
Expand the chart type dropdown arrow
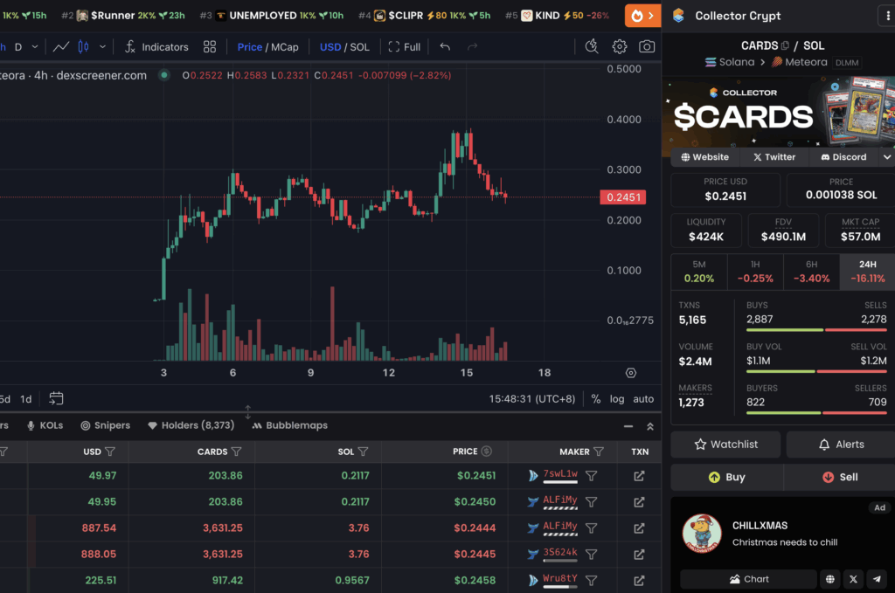pos(103,47)
